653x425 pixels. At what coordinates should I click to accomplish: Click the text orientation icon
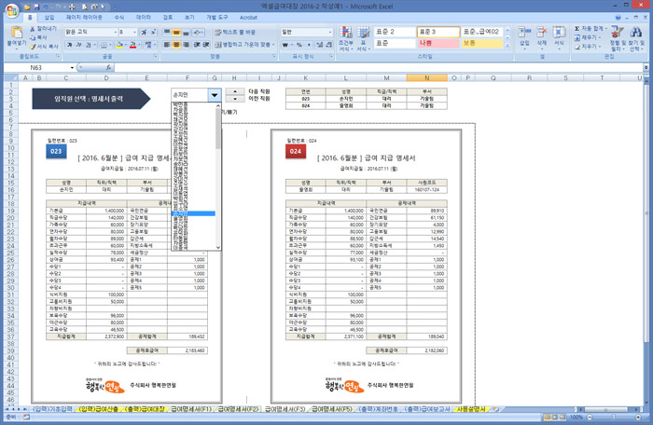[198, 32]
